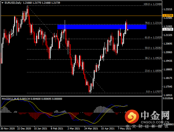Viewport: 174px width, 132px height.
Task: Select the Fibonacci 61.8 = 1.21039 label
Action: coord(153,37)
